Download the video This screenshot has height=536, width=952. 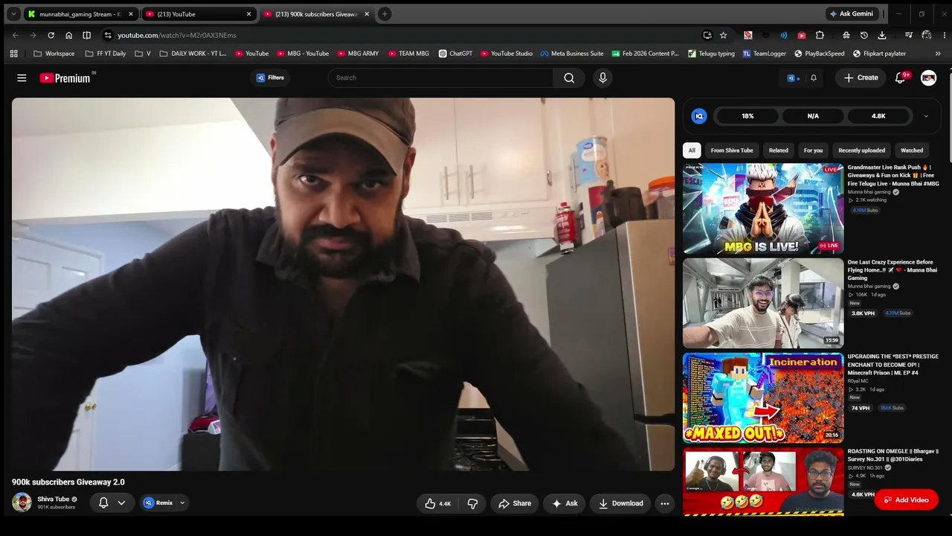(x=621, y=503)
